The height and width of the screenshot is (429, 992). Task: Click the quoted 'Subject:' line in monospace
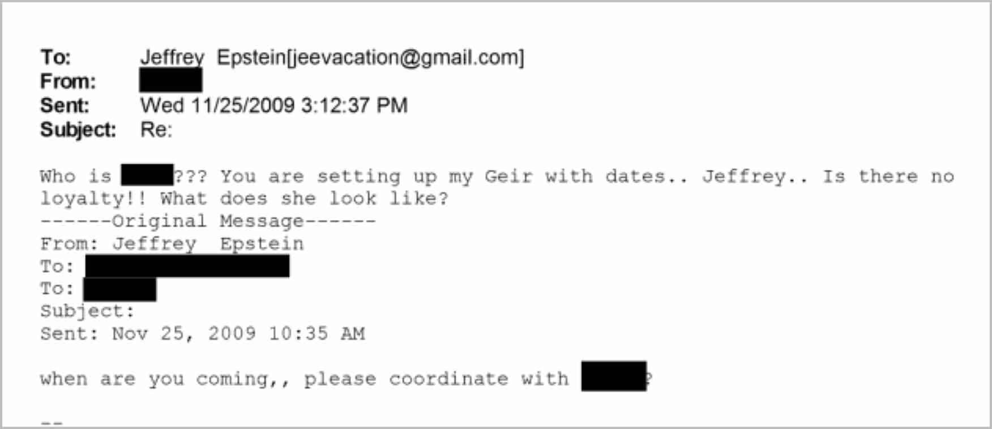(x=87, y=311)
